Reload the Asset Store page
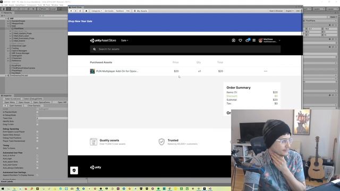Screen dimensions: 340x191 click(x=80, y=11)
